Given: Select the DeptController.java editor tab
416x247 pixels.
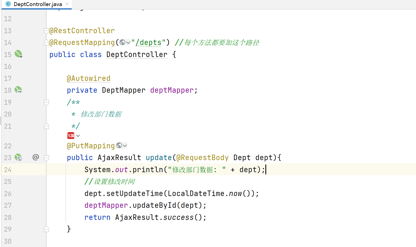Looking at the screenshot, I should click(38, 4).
